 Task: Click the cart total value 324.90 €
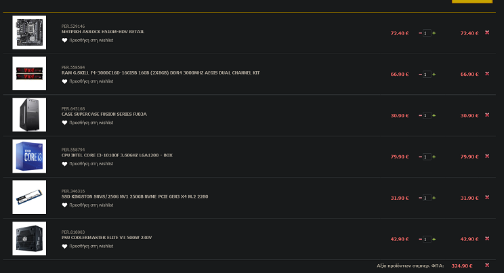pyautogui.click(x=462, y=266)
